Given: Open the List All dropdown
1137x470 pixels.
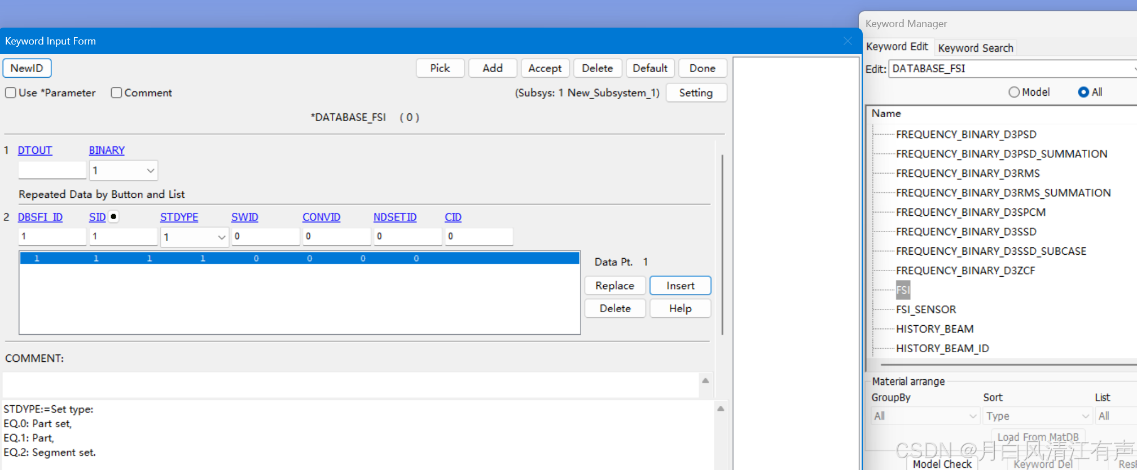Looking at the screenshot, I should pos(1116,416).
